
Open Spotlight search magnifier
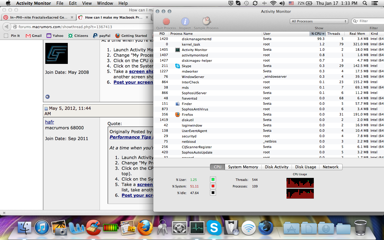point(365,3)
